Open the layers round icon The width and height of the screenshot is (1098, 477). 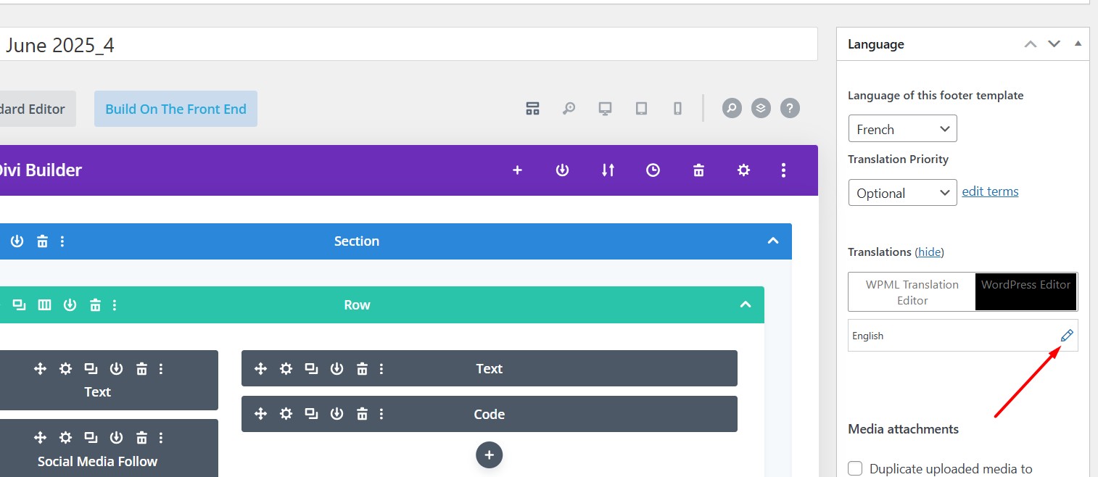point(761,109)
